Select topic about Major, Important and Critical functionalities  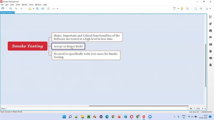click(87, 37)
